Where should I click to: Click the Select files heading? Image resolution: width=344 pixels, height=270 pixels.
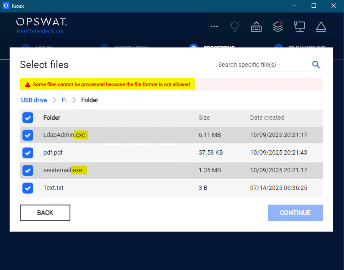(x=44, y=65)
